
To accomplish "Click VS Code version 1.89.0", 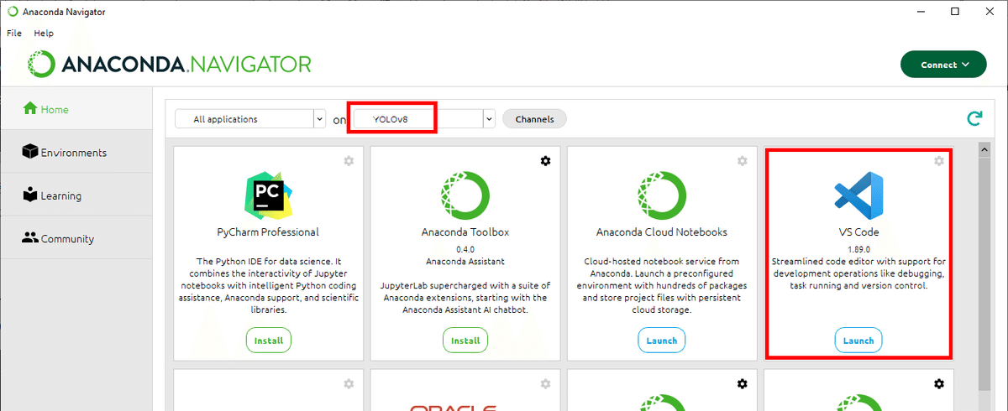I will [858, 249].
